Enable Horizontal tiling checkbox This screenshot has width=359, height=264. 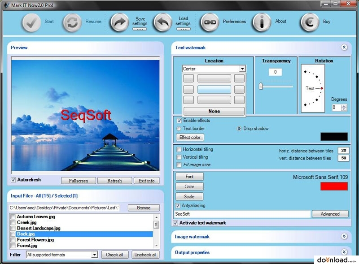click(179, 150)
